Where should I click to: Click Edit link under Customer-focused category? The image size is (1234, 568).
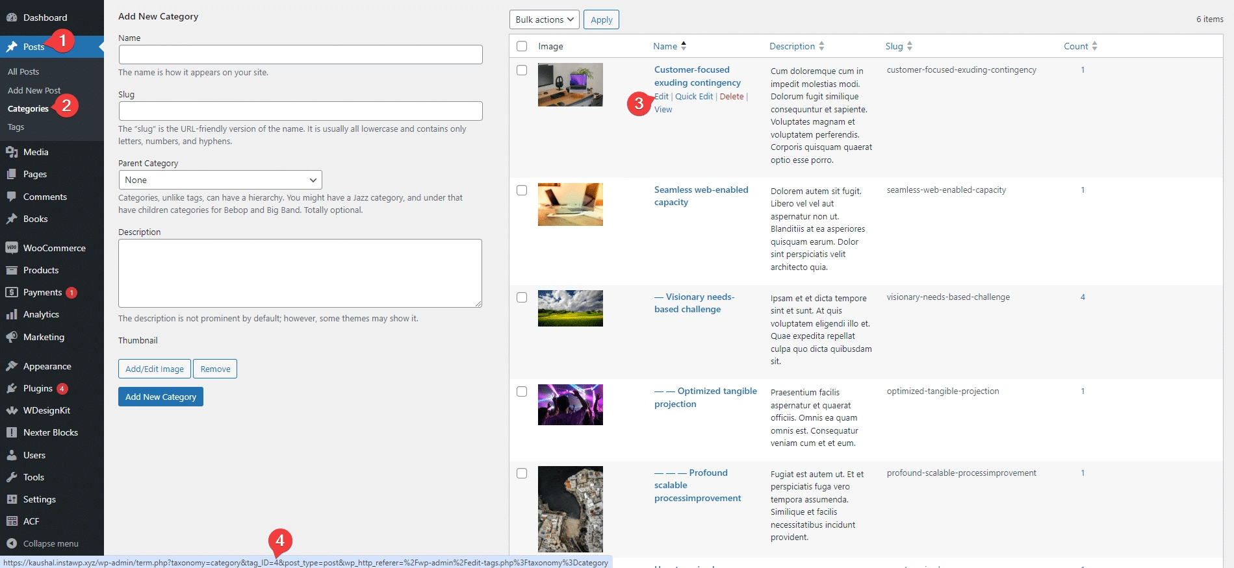pyautogui.click(x=662, y=96)
